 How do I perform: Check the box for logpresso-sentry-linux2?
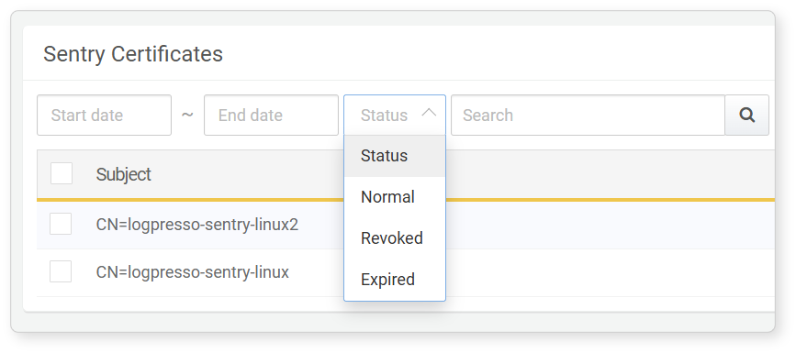[x=61, y=224]
